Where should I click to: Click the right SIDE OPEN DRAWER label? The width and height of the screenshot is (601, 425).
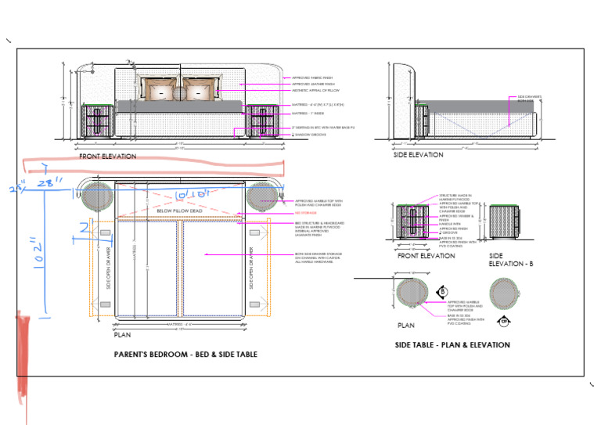pos(251,268)
